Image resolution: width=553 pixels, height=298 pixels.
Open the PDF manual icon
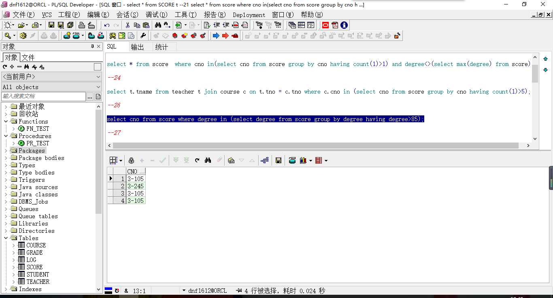pyautogui.click(x=335, y=25)
